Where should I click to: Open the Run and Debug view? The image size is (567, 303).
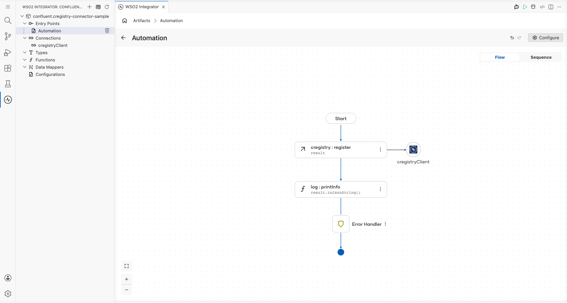pyautogui.click(x=8, y=52)
